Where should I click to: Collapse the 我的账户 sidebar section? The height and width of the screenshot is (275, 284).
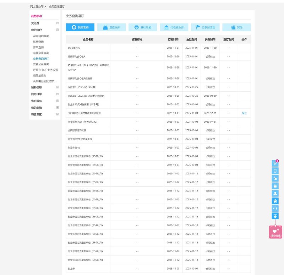(58, 30)
